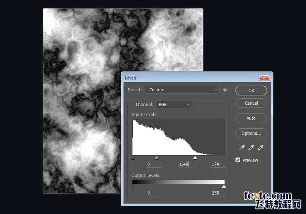
Task: Open the preset options gear menu
Action: point(225,90)
